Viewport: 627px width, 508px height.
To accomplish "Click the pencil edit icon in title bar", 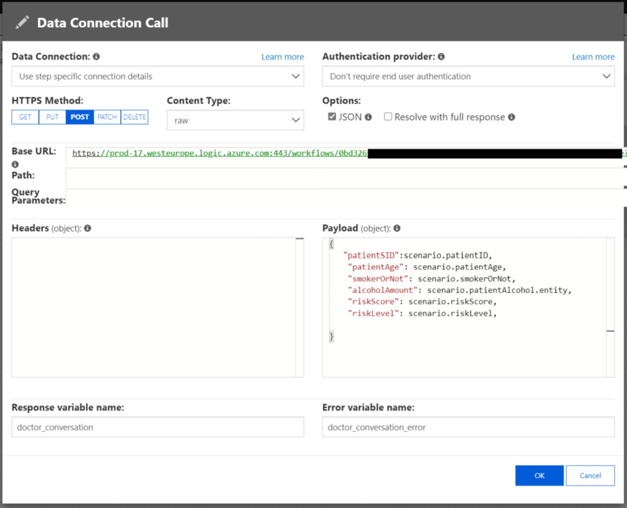I will point(22,21).
